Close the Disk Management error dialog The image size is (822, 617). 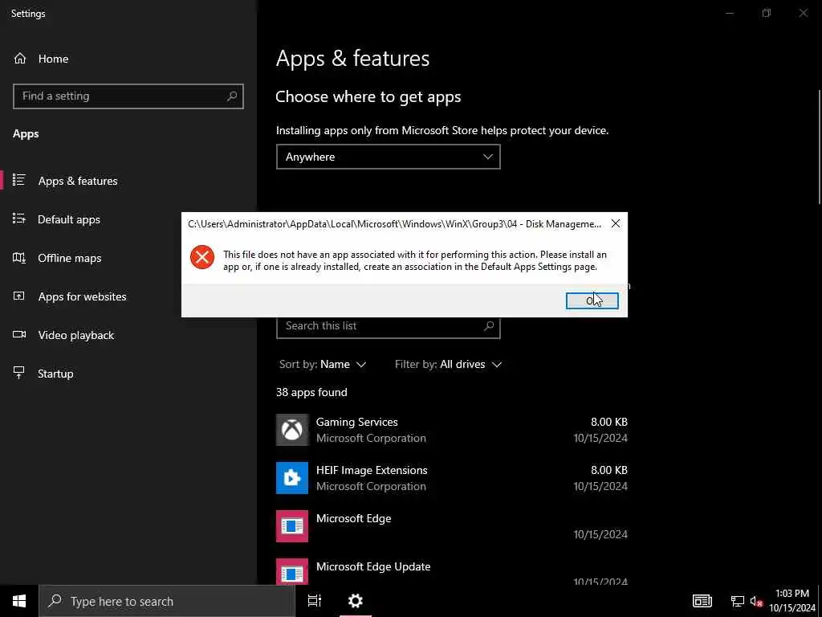point(616,224)
